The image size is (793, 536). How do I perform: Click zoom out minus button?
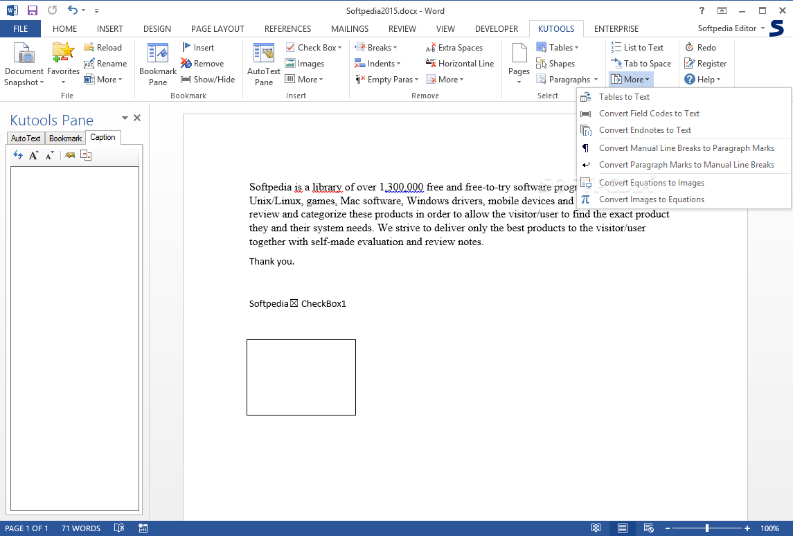(x=668, y=528)
